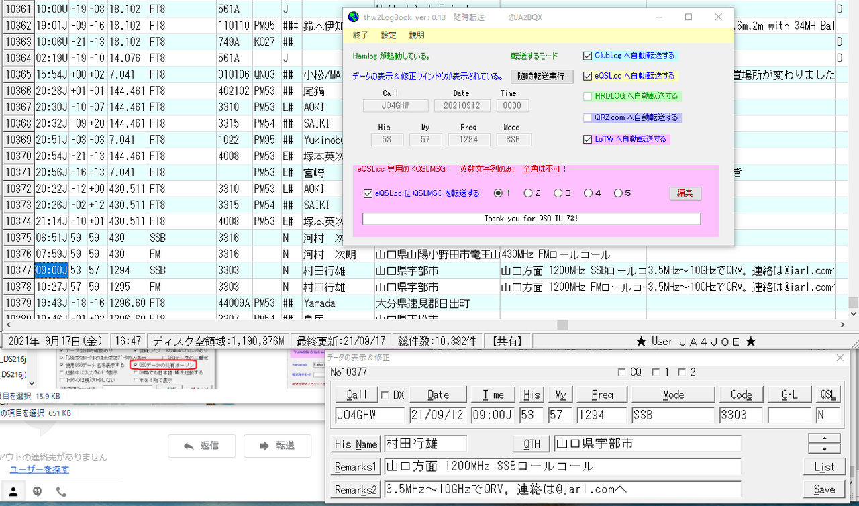Enable HRDLOG auto transfer checkbox
This screenshot has height=506, width=859.
588,97
